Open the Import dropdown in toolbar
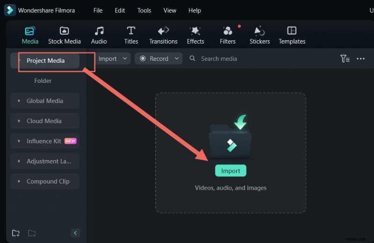Screen dimensions: 374x243 point(112,59)
